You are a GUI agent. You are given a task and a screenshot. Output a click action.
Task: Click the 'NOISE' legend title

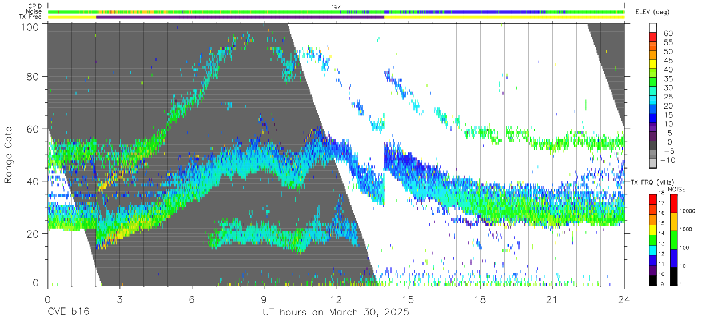tap(676, 189)
